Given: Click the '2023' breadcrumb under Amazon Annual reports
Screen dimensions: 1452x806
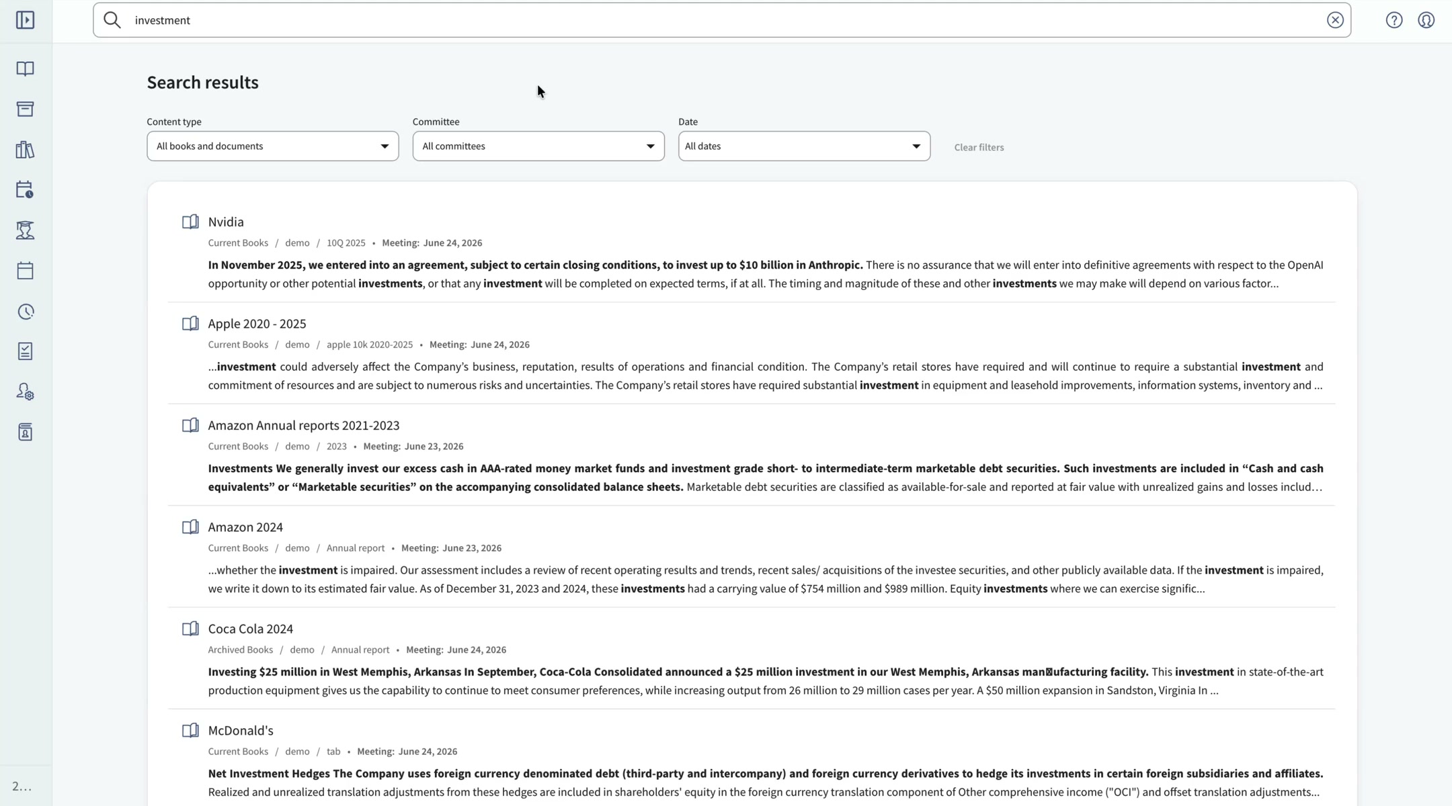Looking at the screenshot, I should 336,447.
